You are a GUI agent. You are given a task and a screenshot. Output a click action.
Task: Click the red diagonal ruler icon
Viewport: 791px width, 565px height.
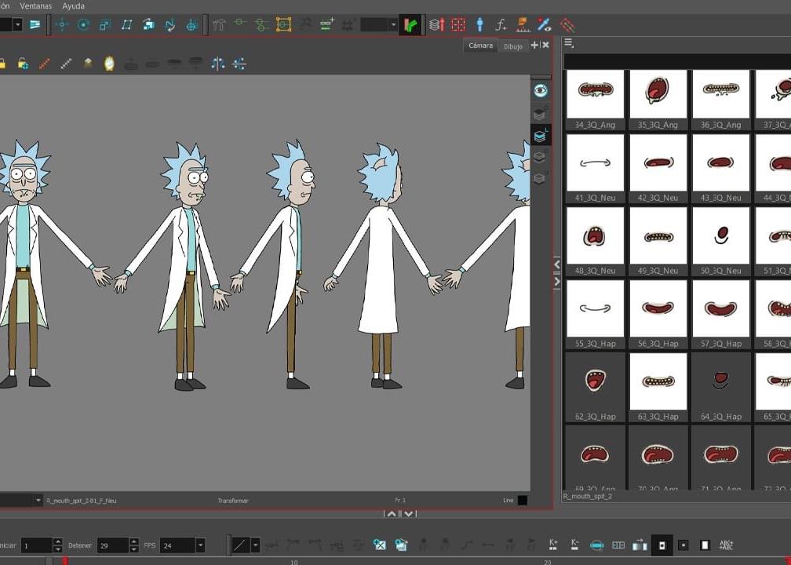click(x=45, y=64)
